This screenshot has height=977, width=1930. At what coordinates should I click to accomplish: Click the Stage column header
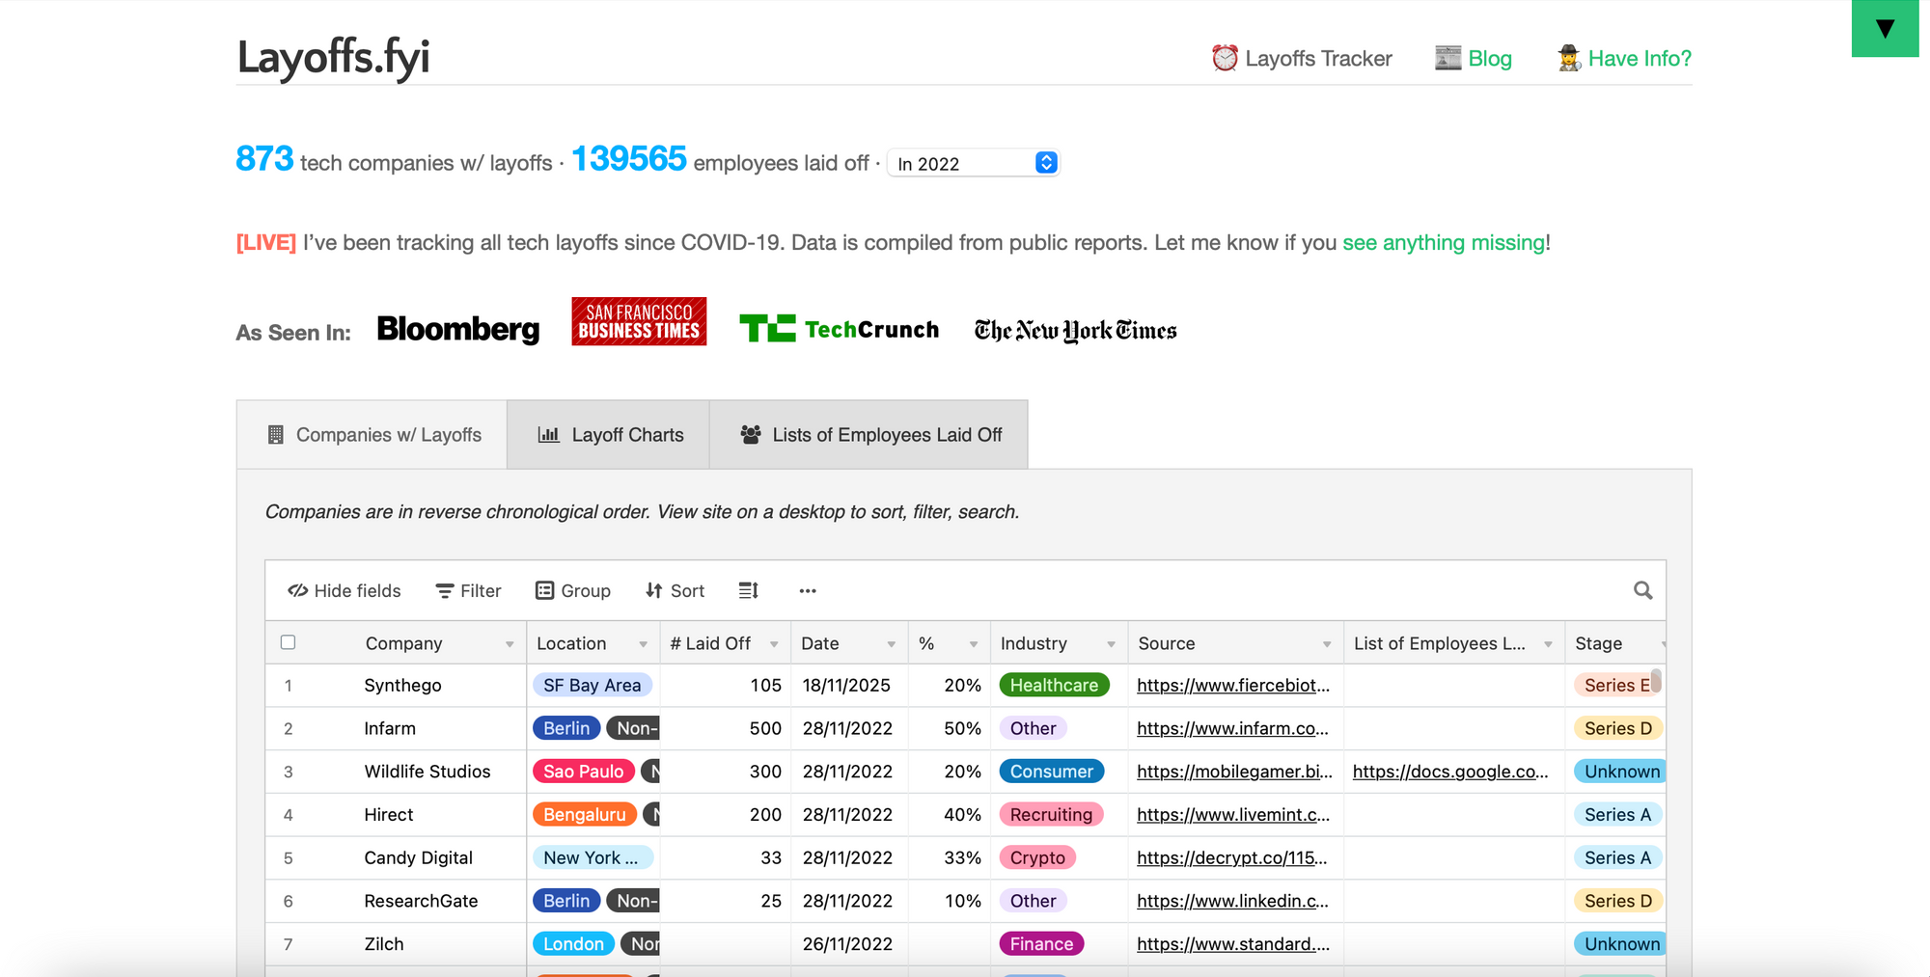point(1614,643)
